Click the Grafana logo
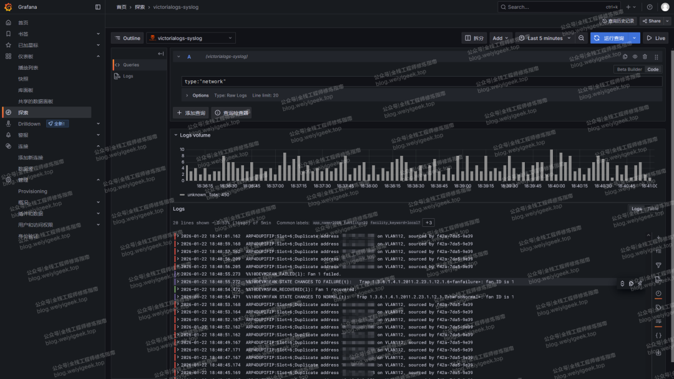674x379 pixels. pyautogui.click(x=8, y=7)
